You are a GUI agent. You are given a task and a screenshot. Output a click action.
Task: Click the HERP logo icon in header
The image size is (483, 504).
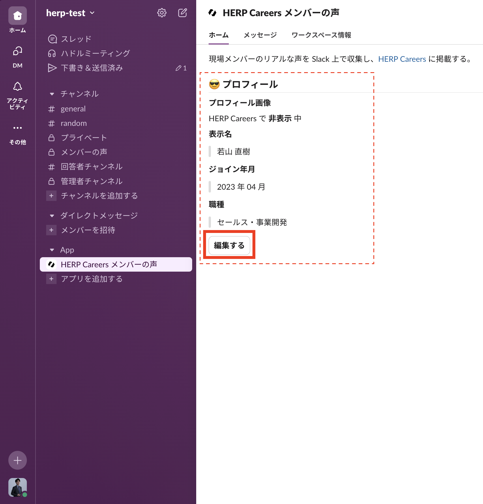pos(213,13)
